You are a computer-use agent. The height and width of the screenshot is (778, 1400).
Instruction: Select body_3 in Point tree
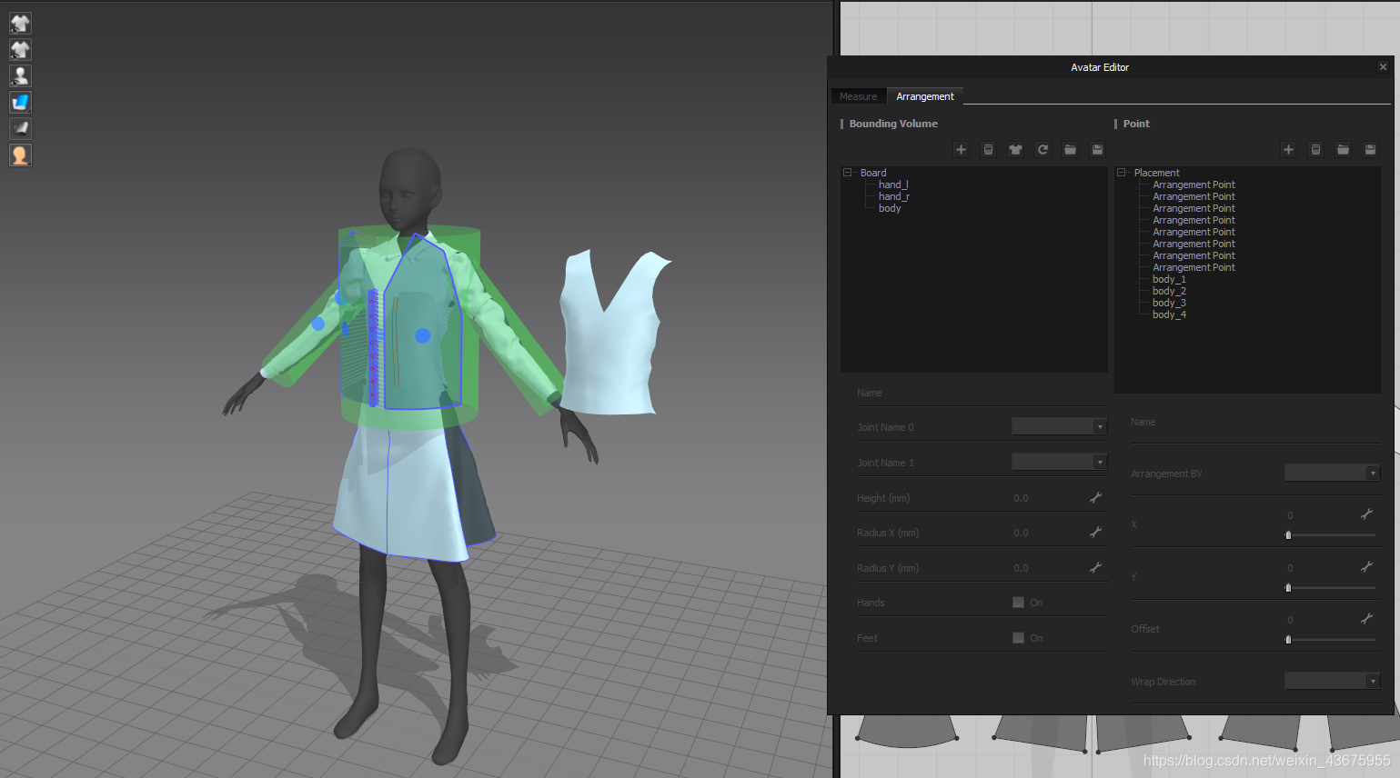click(x=1169, y=303)
